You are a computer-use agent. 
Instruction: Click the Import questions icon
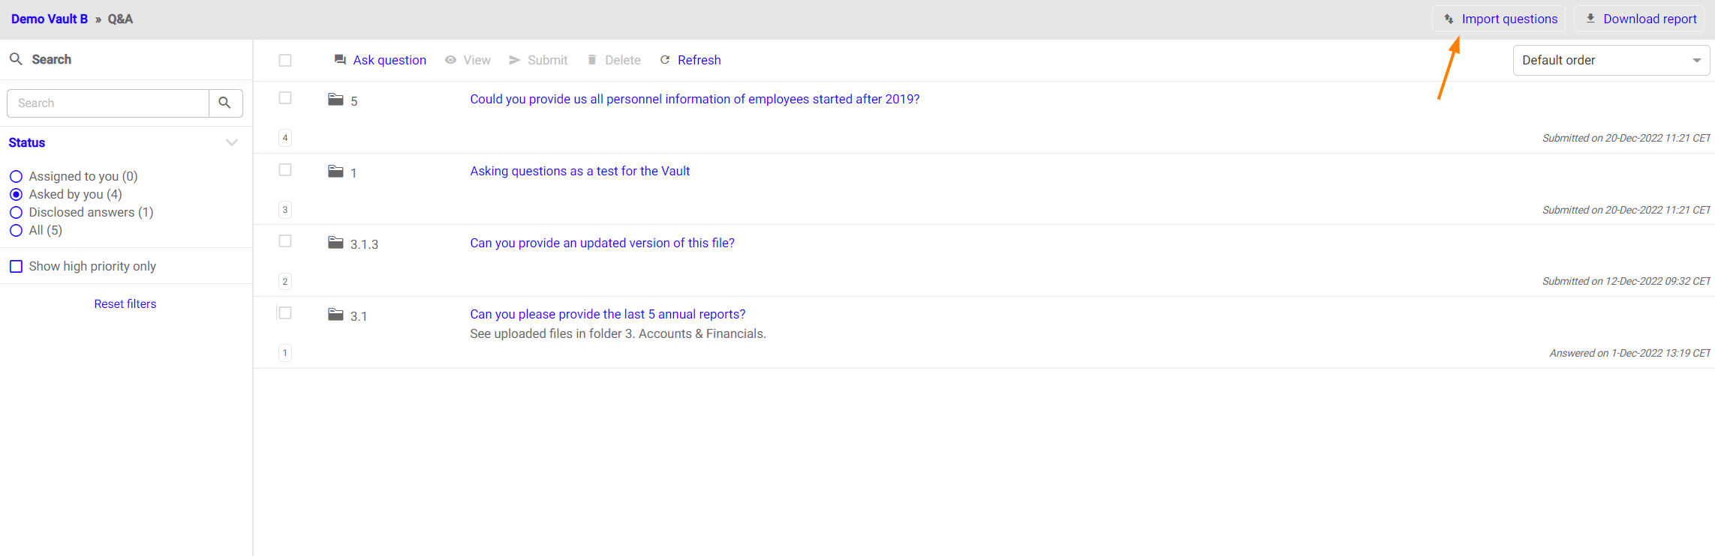pyautogui.click(x=1449, y=19)
